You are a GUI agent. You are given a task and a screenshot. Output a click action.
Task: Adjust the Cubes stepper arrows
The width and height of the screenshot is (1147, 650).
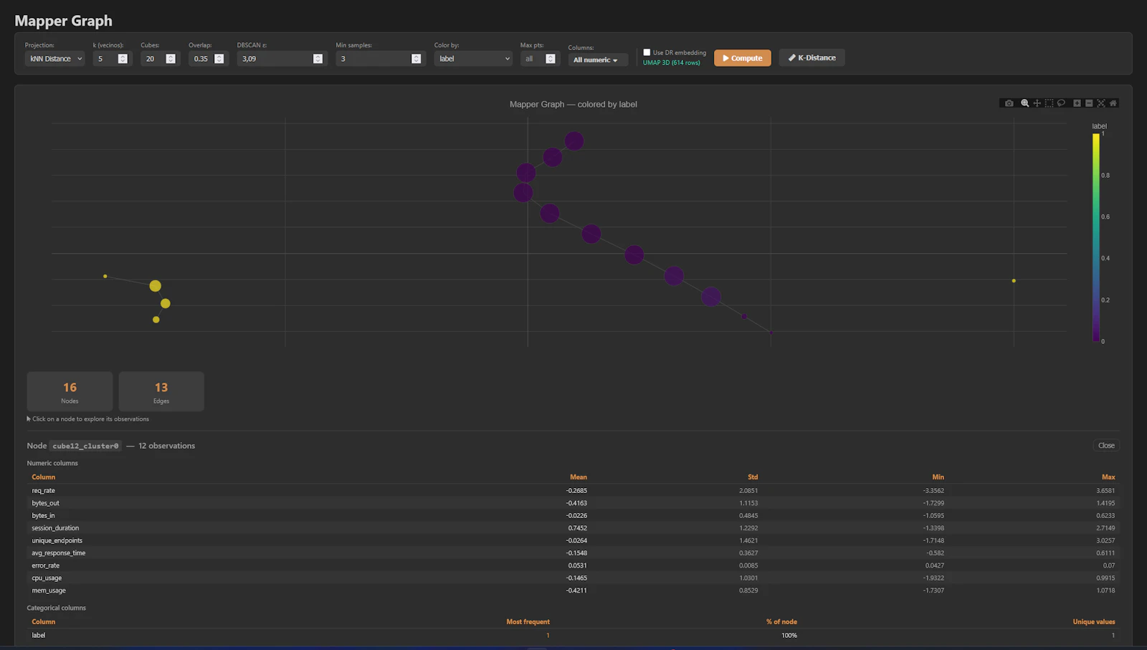point(171,59)
